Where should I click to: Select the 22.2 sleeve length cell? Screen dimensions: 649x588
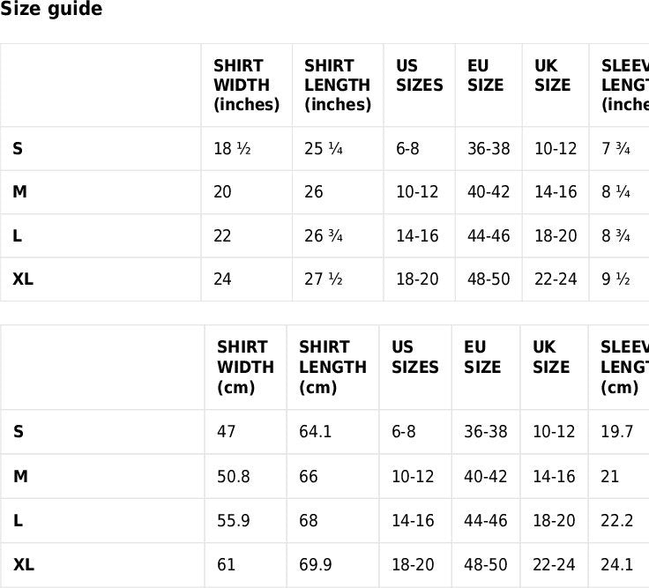617,521
